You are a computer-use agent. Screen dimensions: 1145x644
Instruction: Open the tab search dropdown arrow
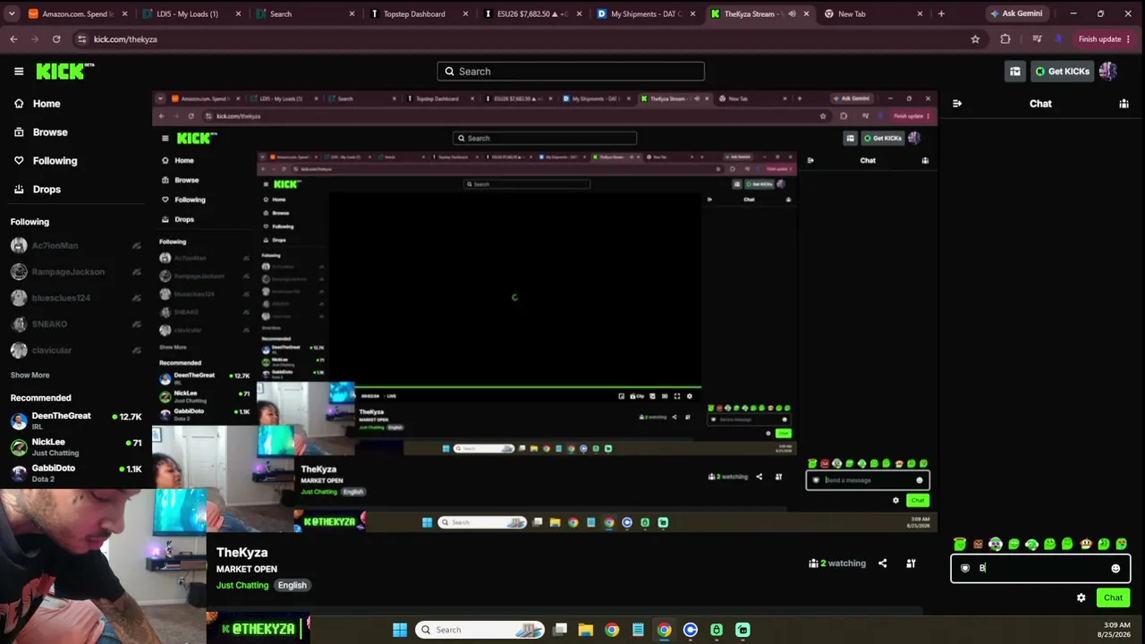tap(11, 13)
